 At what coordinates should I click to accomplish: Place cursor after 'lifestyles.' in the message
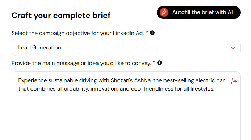pyautogui.click(x=215, y=89)
